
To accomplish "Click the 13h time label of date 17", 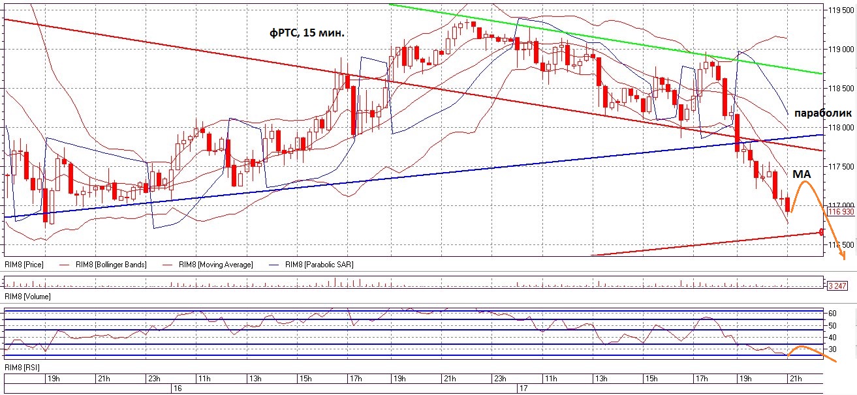I will [600, 379].
